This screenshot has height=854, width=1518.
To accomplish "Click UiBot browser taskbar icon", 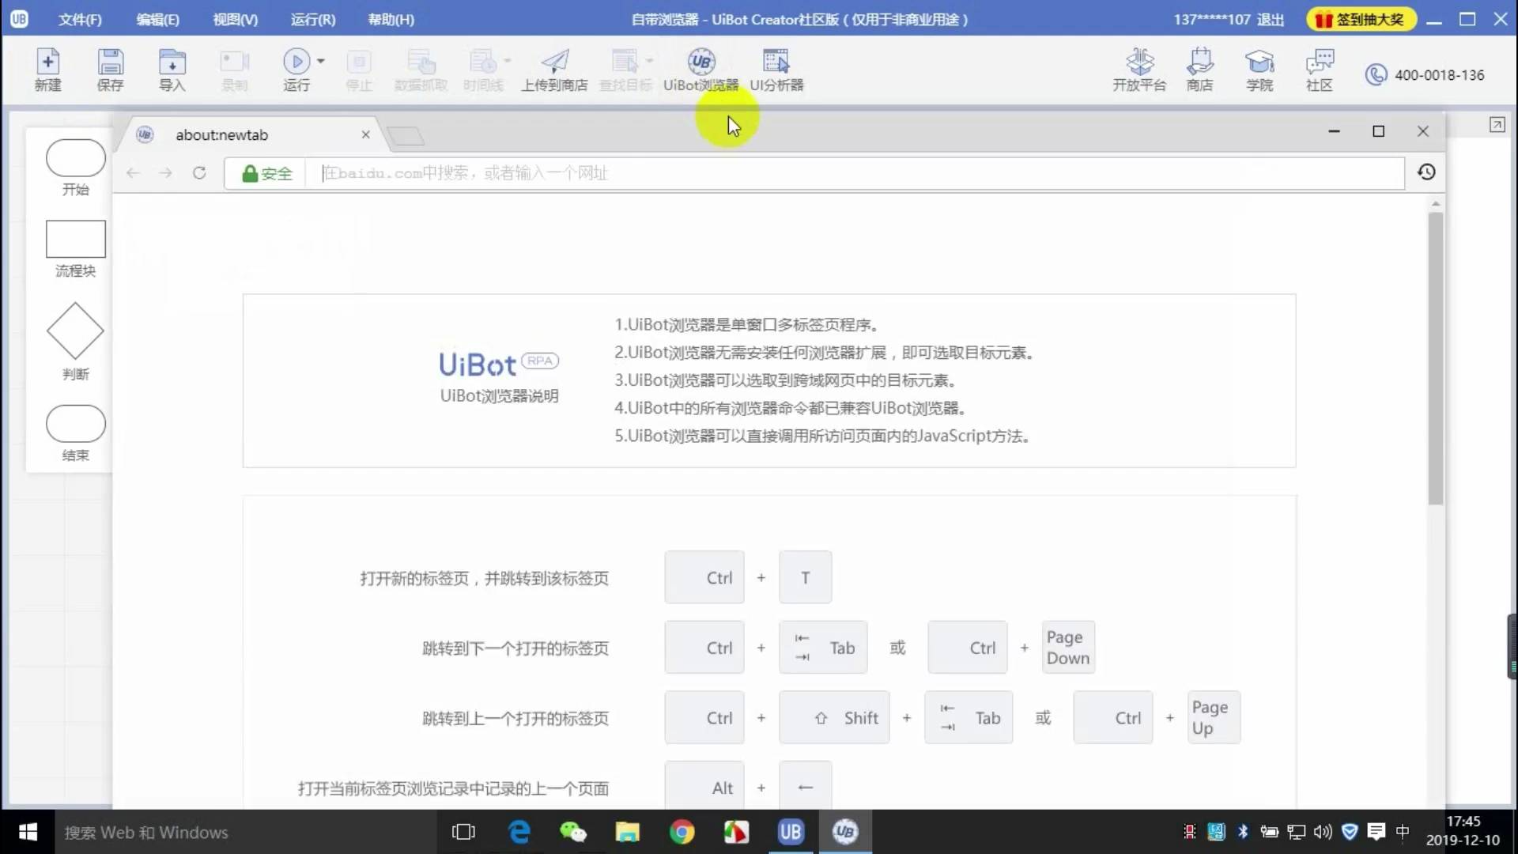I will click(845, 832).
